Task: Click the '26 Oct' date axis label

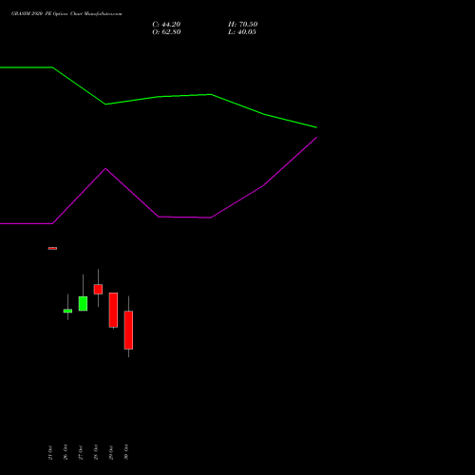Action: (x=66, y=452)
